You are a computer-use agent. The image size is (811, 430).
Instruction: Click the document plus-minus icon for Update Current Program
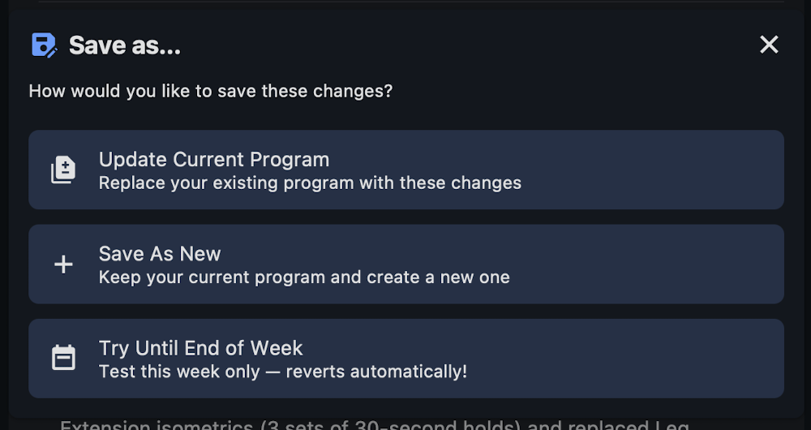(63, 170)
